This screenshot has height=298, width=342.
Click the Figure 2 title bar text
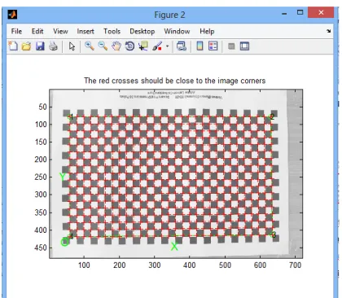pos(169,15)
